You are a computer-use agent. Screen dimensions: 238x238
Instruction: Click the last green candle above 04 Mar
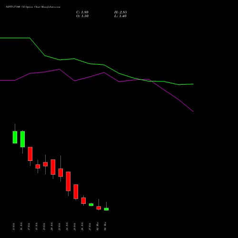(x=106, y=209)
